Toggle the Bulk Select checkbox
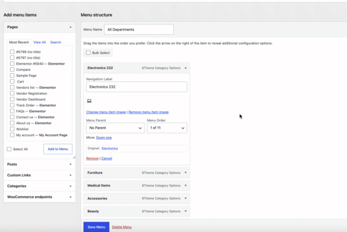Screen dimensions: 347x232 coord(88,53)
